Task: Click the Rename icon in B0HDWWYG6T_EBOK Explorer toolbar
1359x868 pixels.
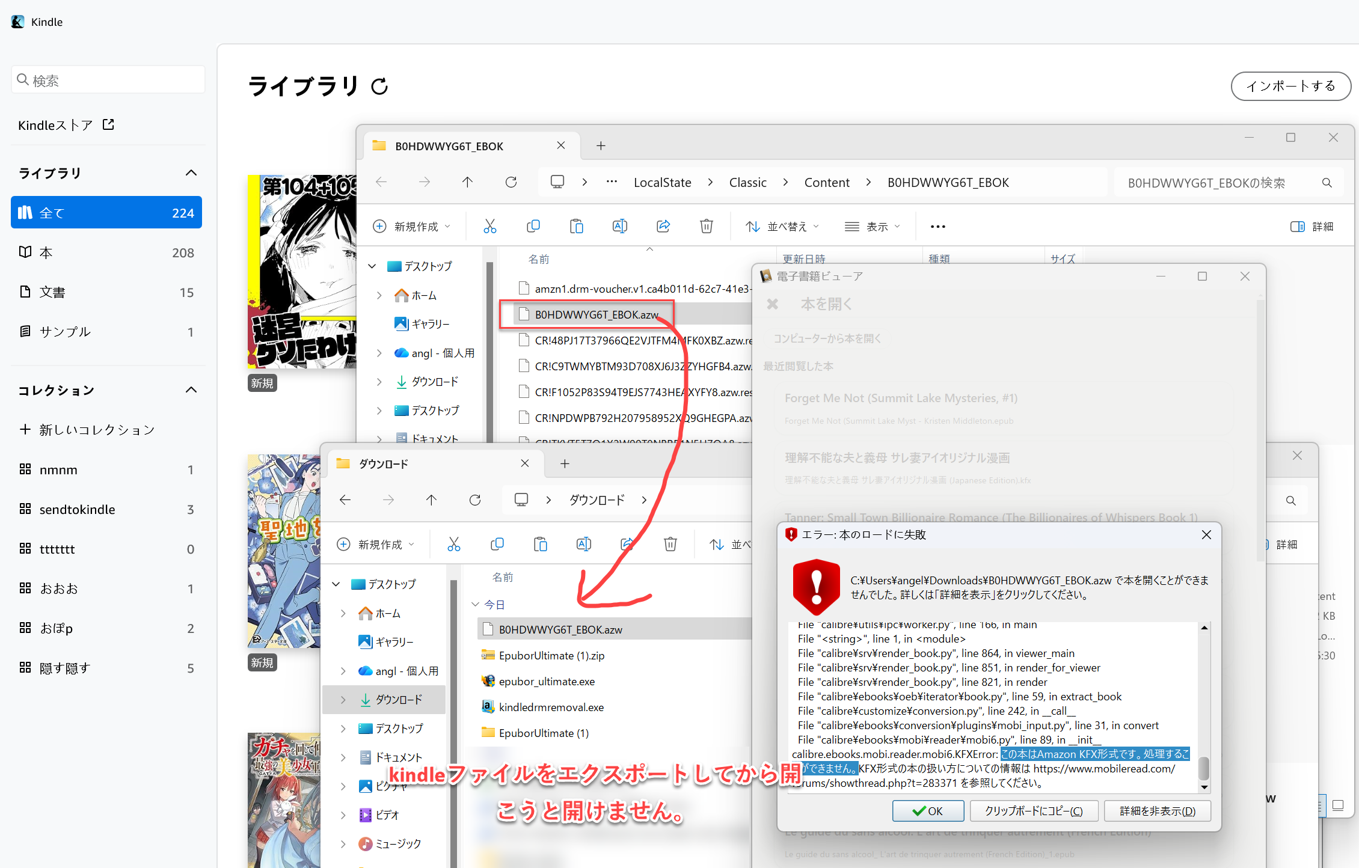Action: click(620, 227)
